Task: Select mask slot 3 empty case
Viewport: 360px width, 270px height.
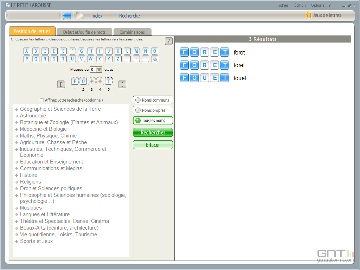Action: [x=92, y=81]
